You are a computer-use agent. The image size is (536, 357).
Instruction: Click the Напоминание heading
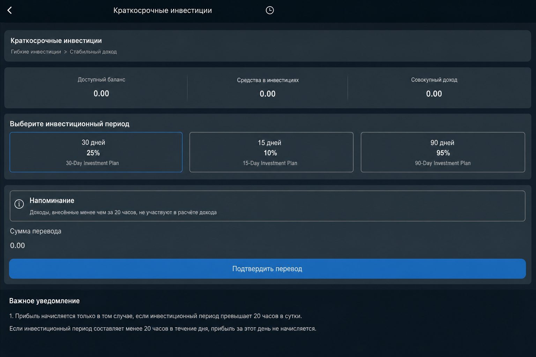coord(52,200)
